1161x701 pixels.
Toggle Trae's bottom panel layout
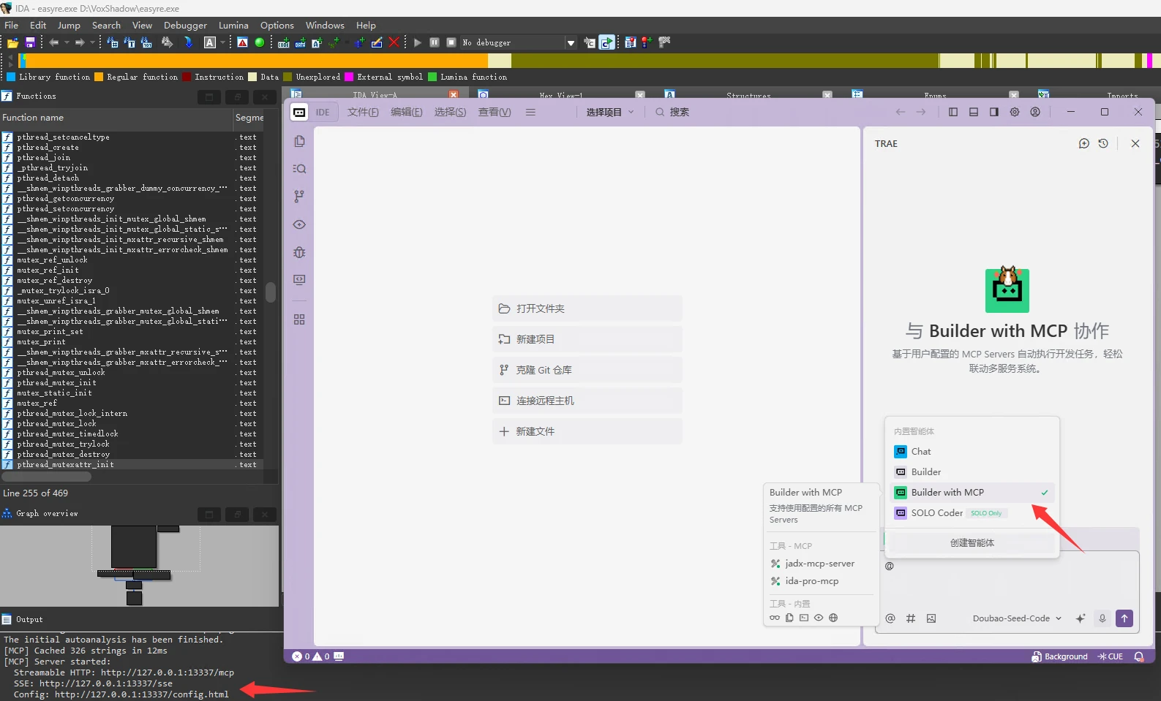pyautogui.click(x=973, y=112)
